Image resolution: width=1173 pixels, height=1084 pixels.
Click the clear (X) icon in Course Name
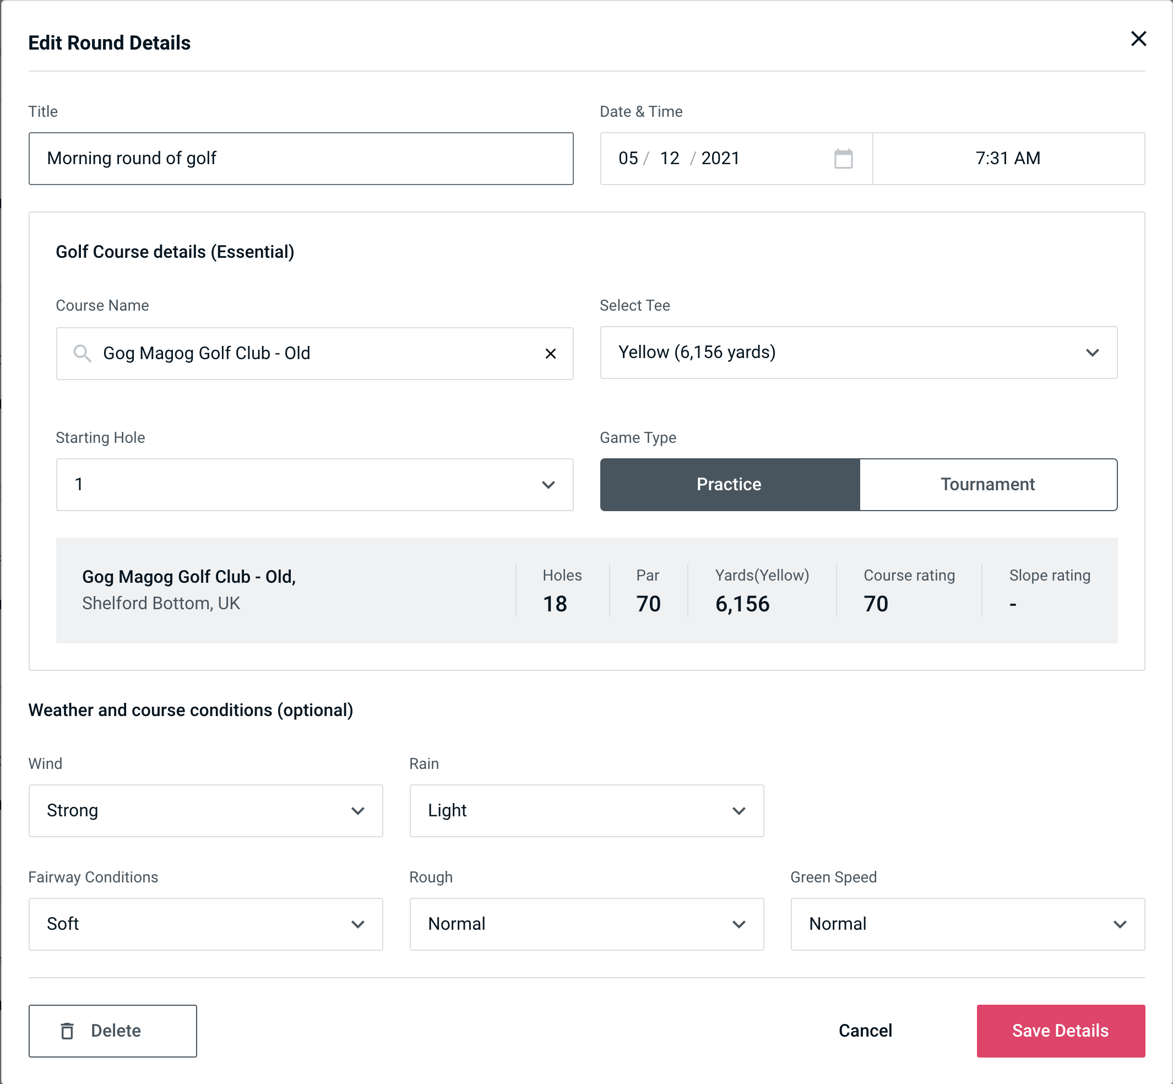552,353
